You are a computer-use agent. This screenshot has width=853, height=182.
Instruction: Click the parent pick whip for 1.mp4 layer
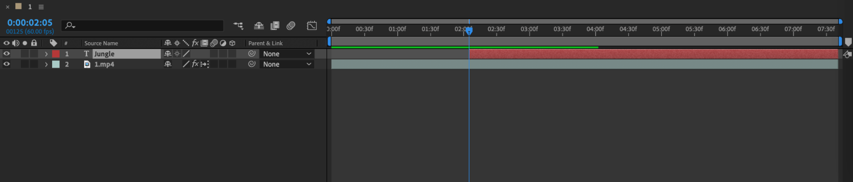pyautogui.click(x=252, y=64)
